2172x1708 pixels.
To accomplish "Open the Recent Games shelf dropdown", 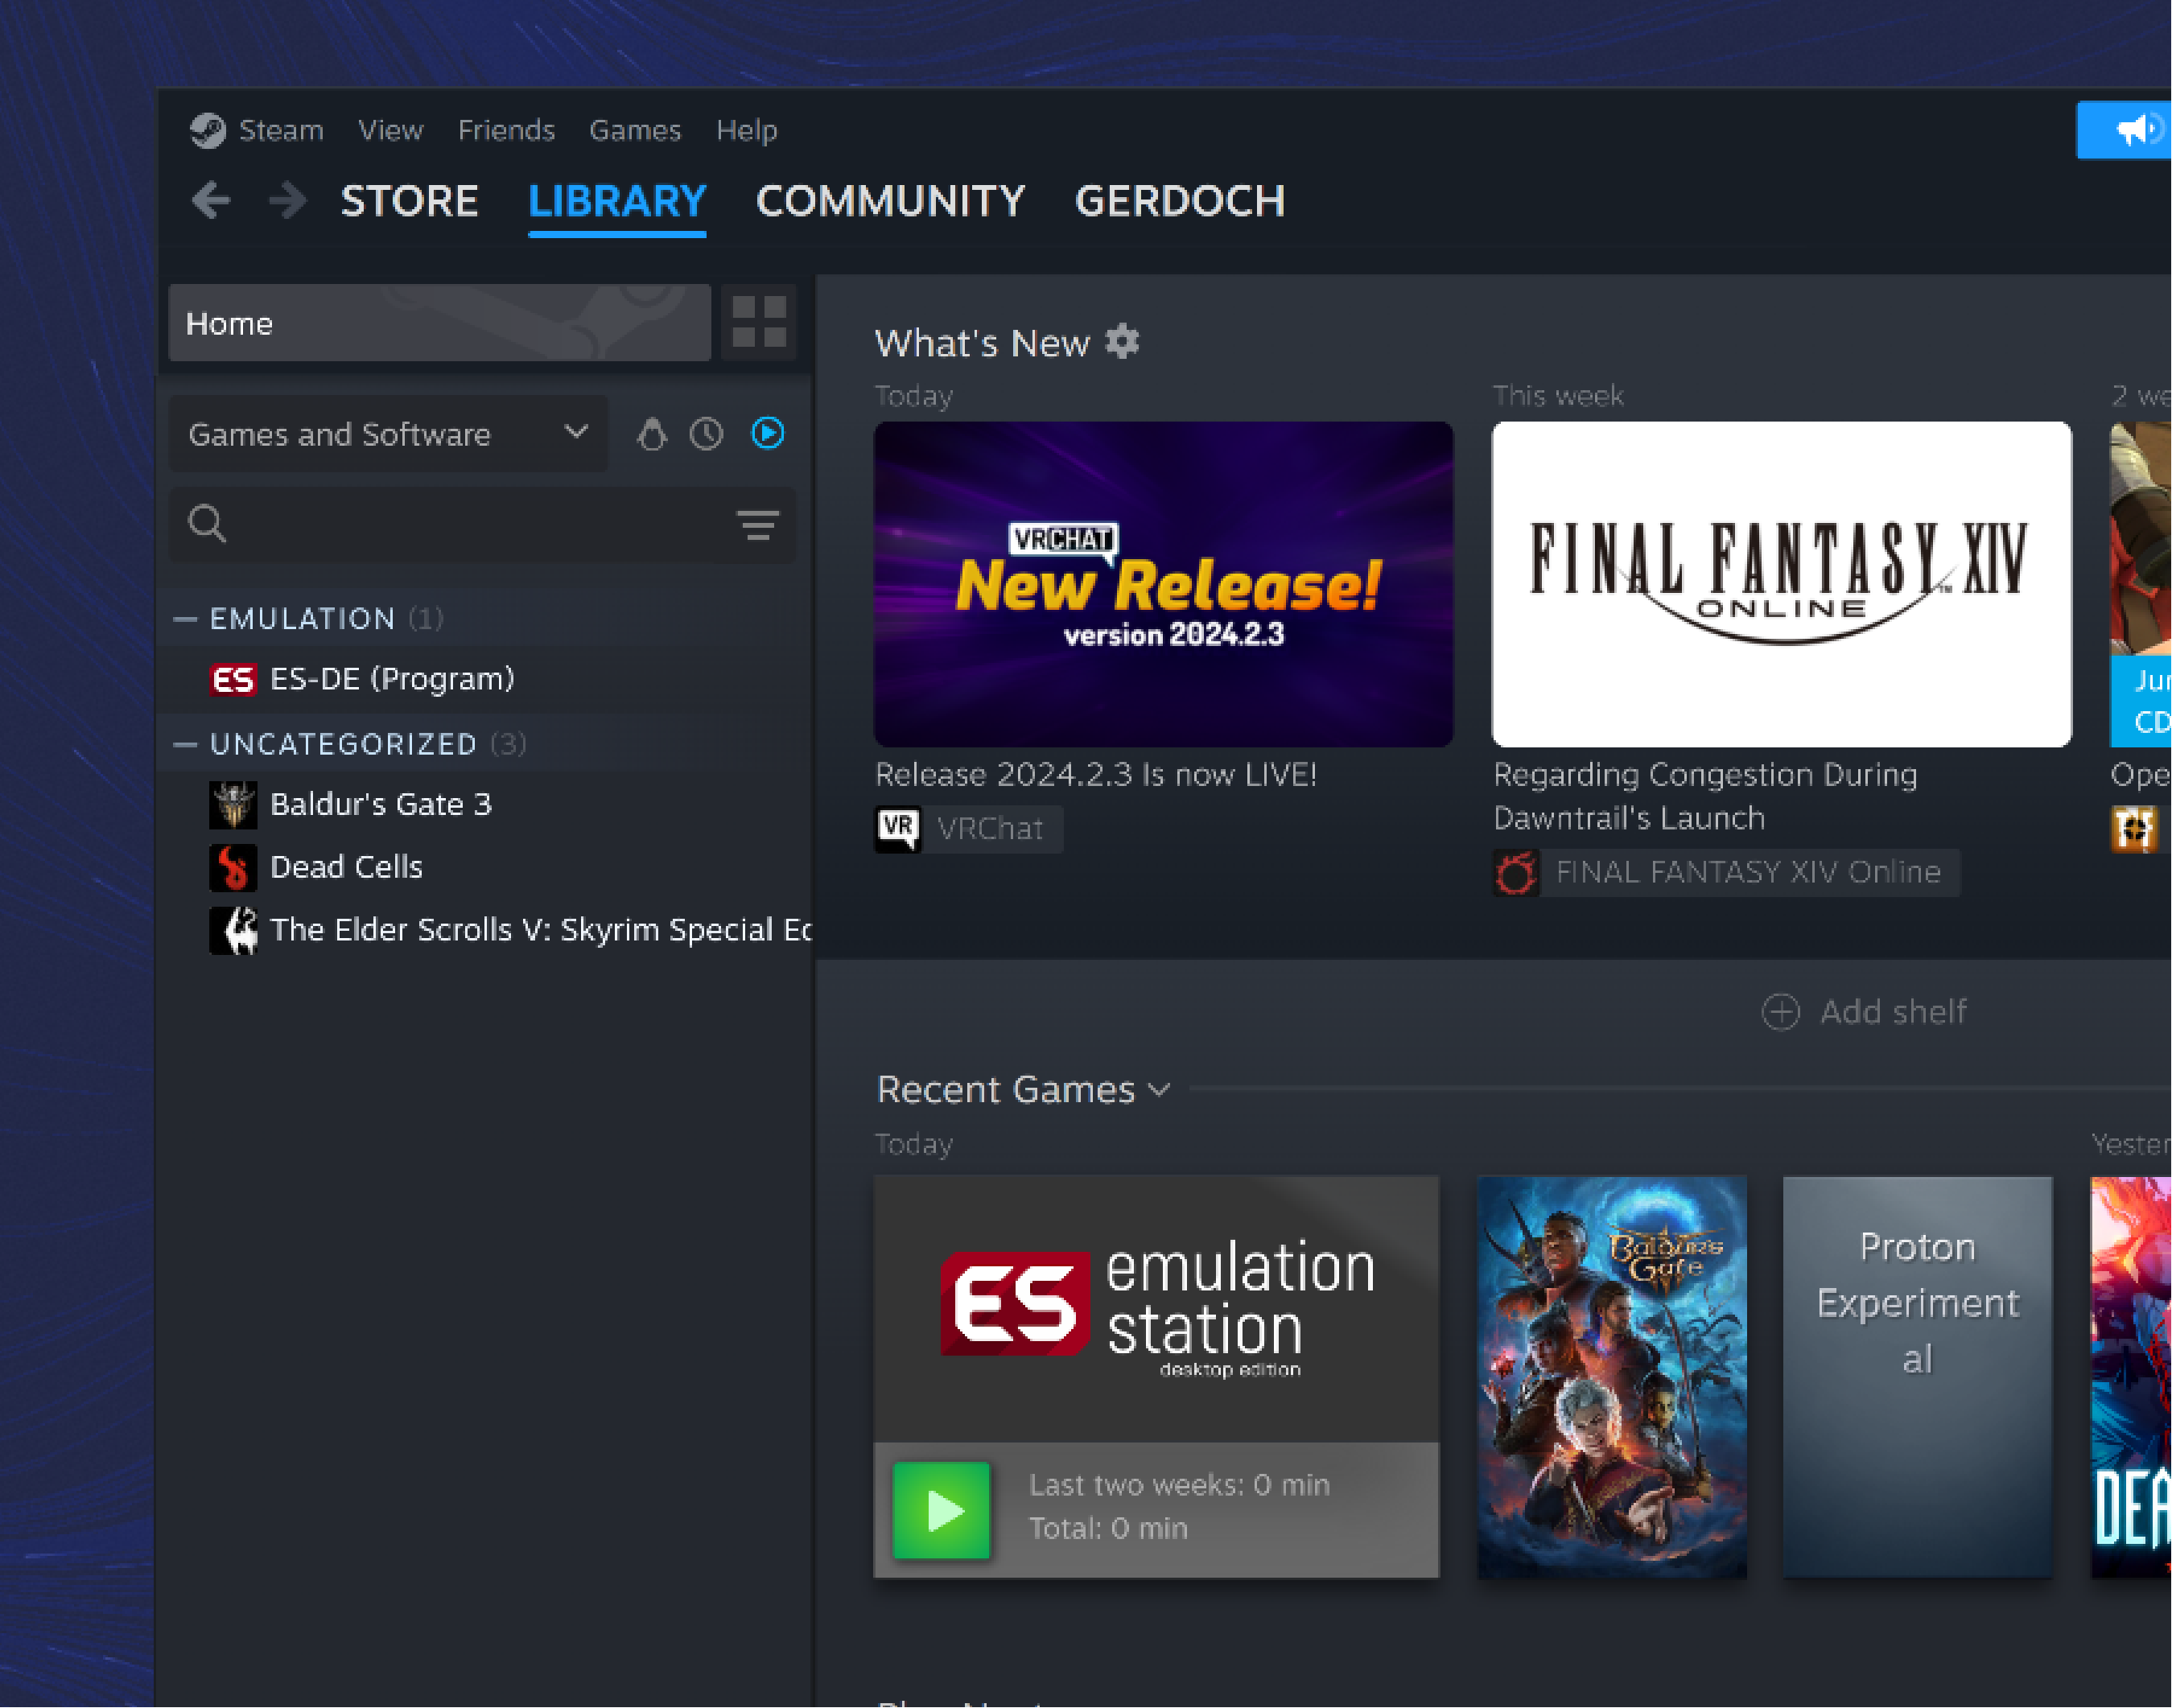I will tap(1160, 1089).
